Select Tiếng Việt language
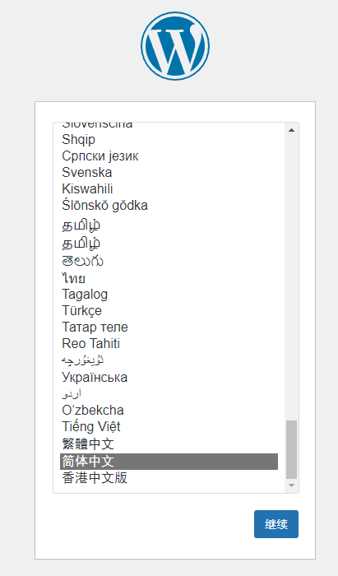Screen dimensions: 338x576 (169, 427)
